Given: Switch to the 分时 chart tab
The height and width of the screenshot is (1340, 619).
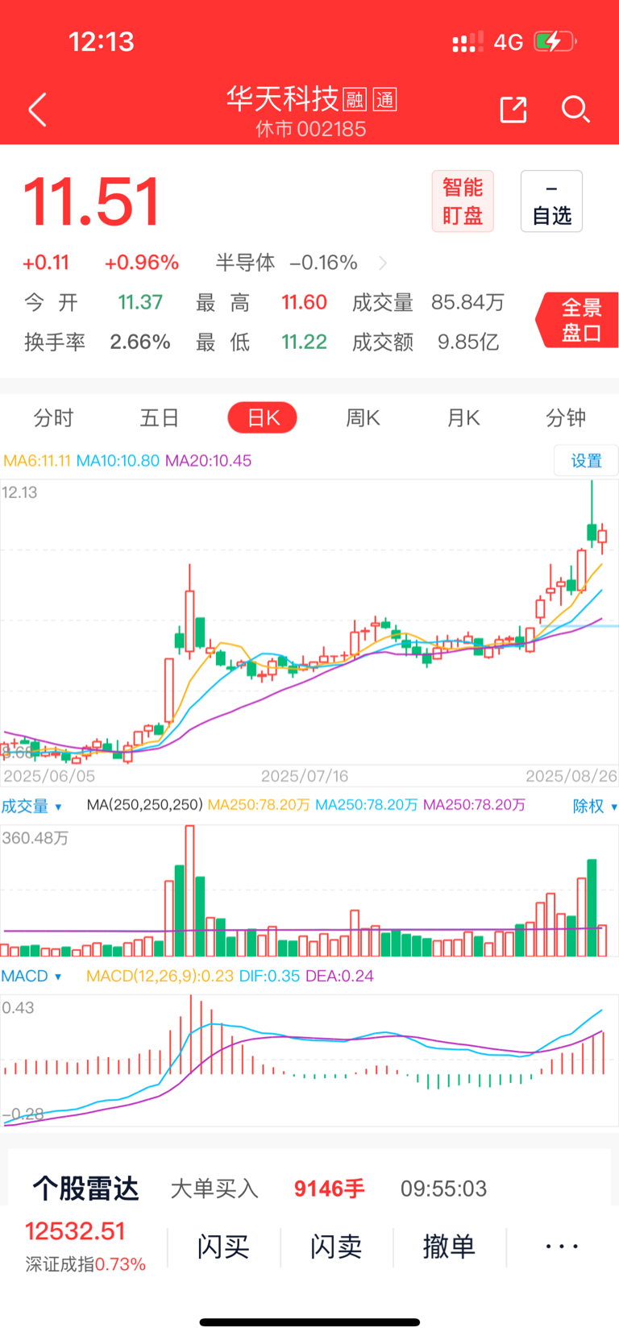Looking at the screenshot, I should pyautogui.click(x=53, y=418).
